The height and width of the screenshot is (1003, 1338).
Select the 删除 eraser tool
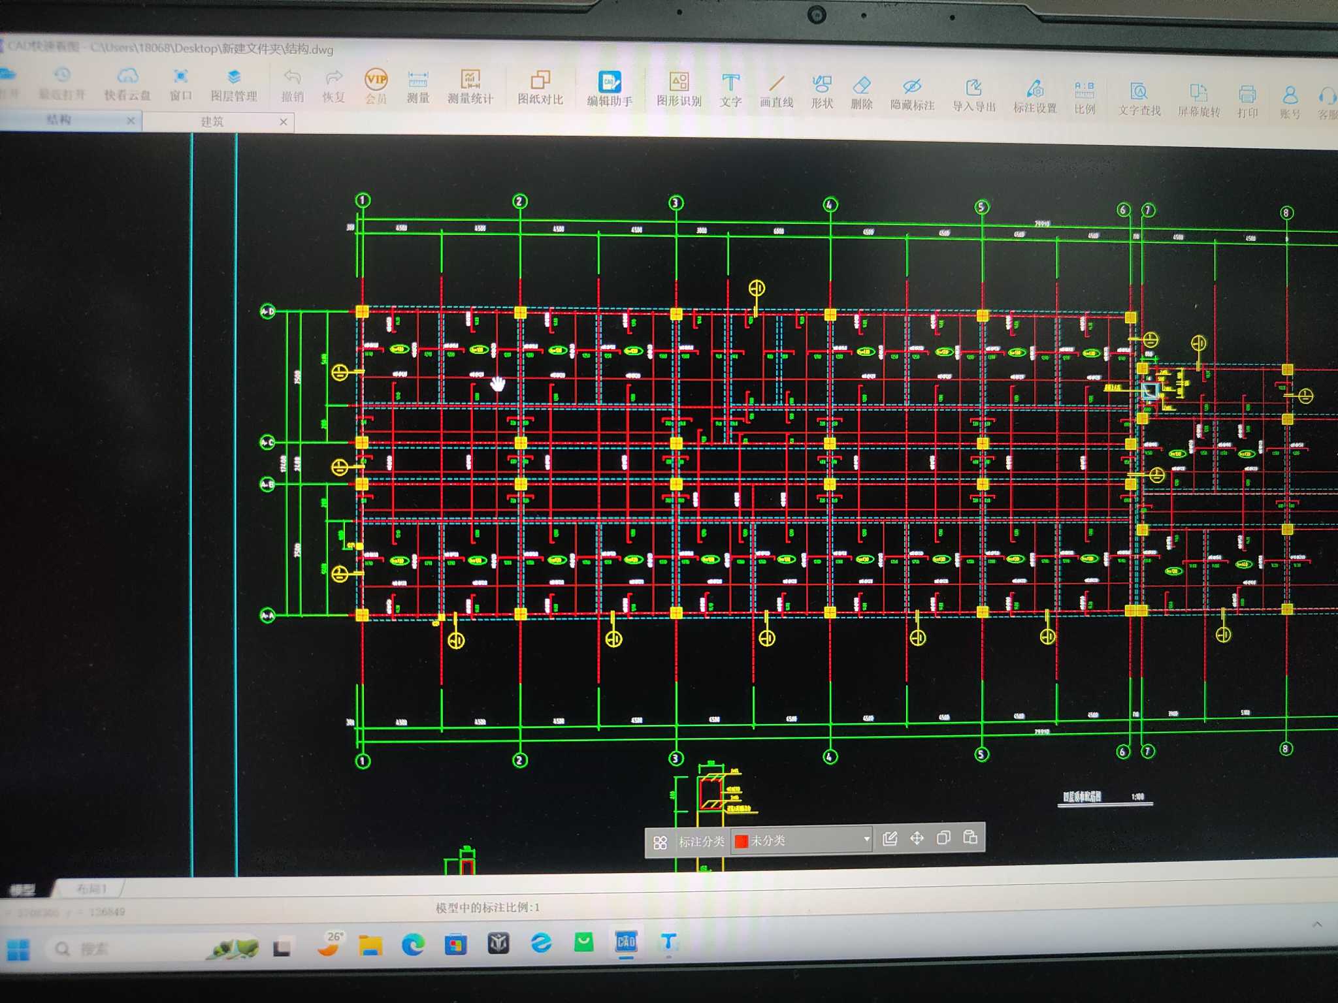[x=862, y=93]
